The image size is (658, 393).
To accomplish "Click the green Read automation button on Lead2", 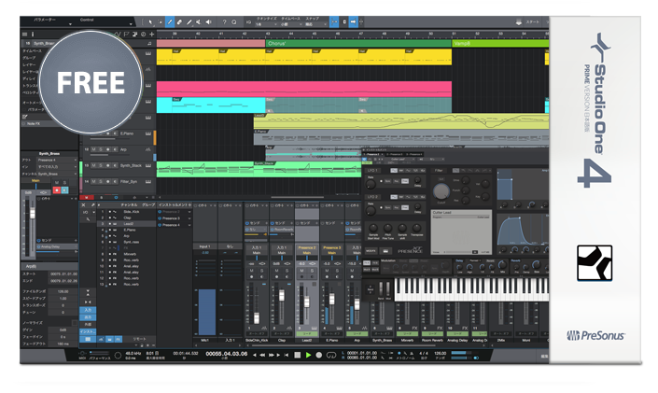I will [x=307, y=334].
